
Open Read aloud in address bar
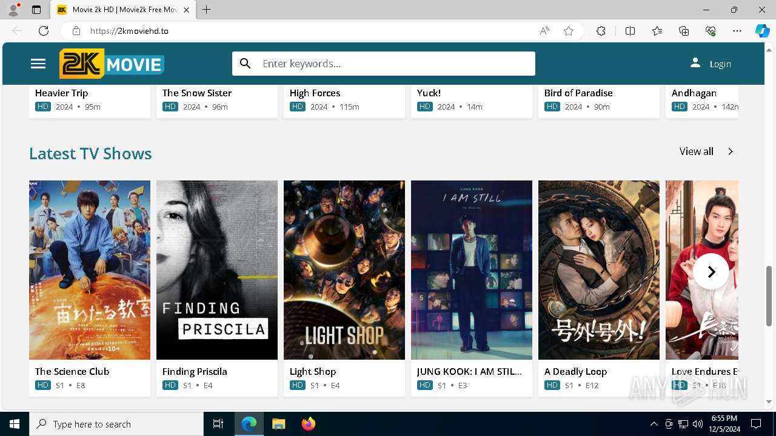pyautogui.click(x=544, y=31)
